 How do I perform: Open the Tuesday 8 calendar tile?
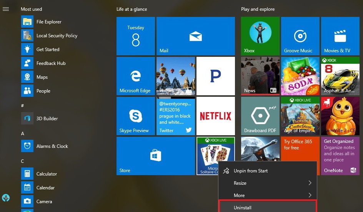(136, 36)
